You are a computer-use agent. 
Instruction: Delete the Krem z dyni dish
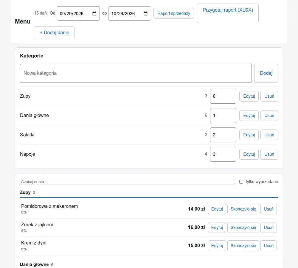(268, 246)
